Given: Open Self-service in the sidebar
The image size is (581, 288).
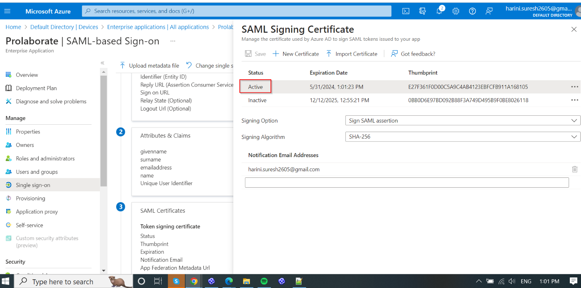Looking at the screenshot, I should click(x=29, y=225).
